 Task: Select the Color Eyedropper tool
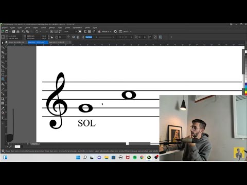pos(3,108)
